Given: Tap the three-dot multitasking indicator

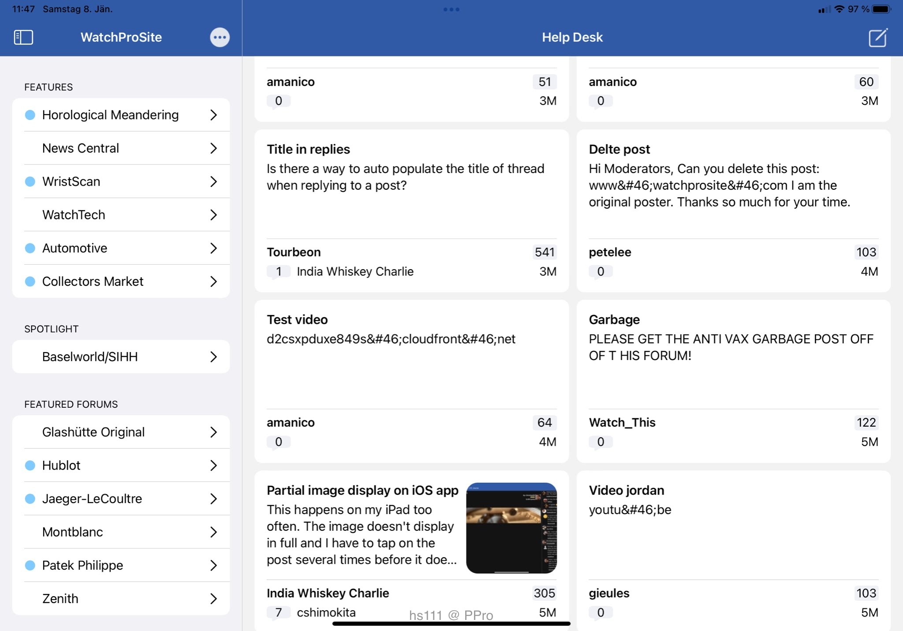Looking at the screenshot, I should point(451,9).
